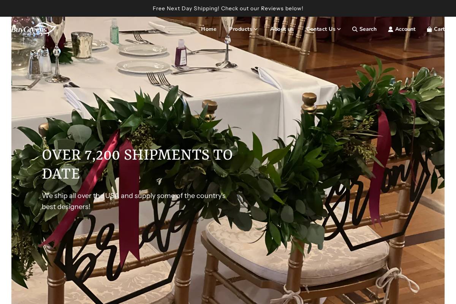Select the Contact Us menu label

coord(321,29)
